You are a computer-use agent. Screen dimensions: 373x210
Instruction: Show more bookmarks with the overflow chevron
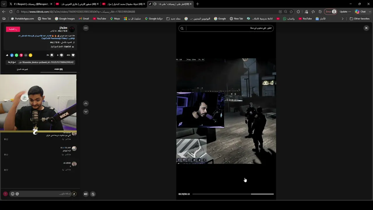(343, 19)
